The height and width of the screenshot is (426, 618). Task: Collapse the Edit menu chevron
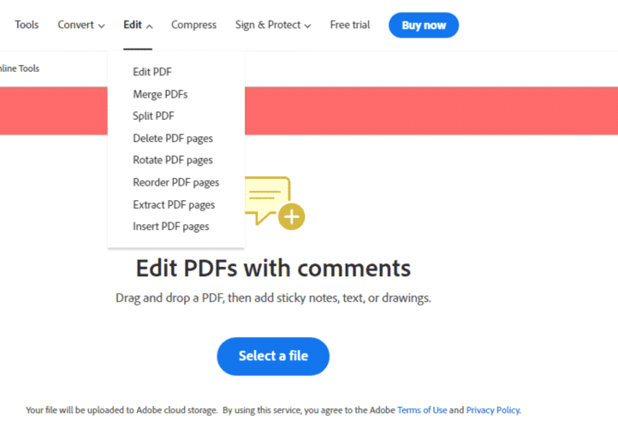coord(150,27)
